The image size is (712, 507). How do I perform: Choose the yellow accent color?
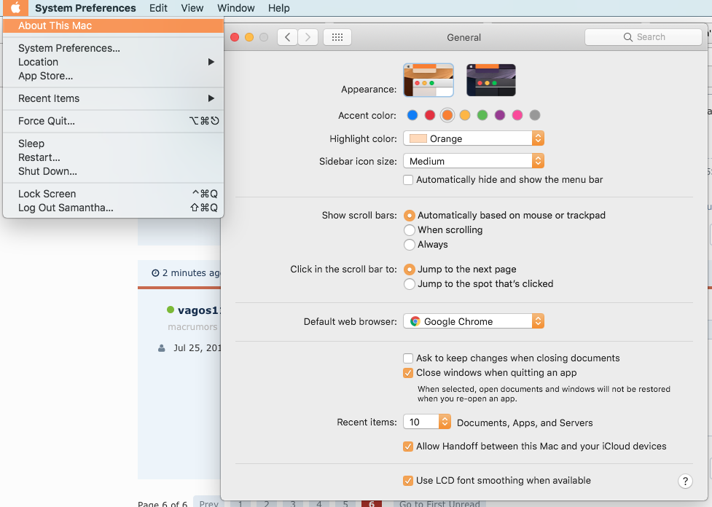coord(464,115)
